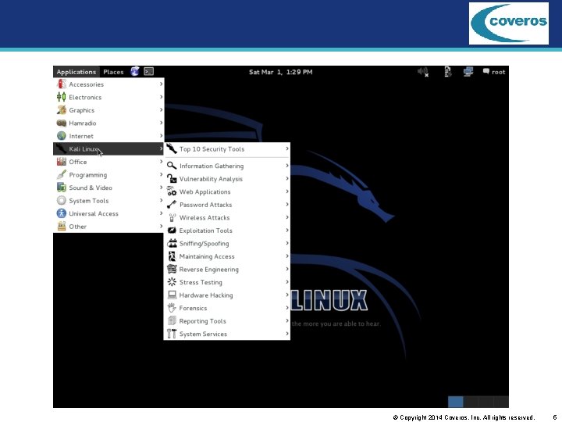Click the Programming category icon
The height and width of the screenshot is (422, 562).
click(62, 175)
